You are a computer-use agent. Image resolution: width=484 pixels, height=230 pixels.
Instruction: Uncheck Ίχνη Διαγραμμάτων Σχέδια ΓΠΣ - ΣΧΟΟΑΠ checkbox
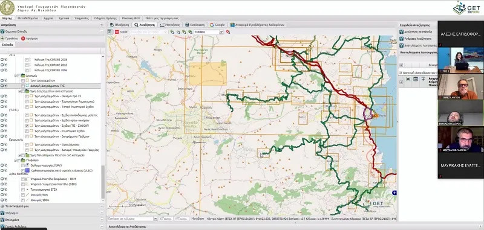(x=27, y=126)
